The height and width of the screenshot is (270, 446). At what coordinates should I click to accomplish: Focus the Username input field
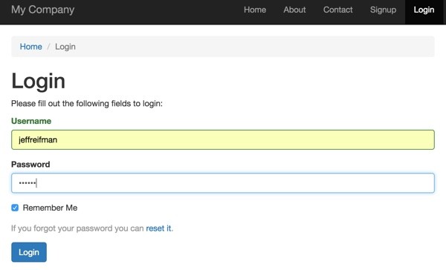click(223, 139)
